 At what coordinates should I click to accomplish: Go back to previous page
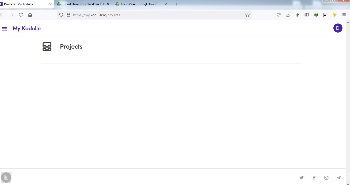(2, 15)
